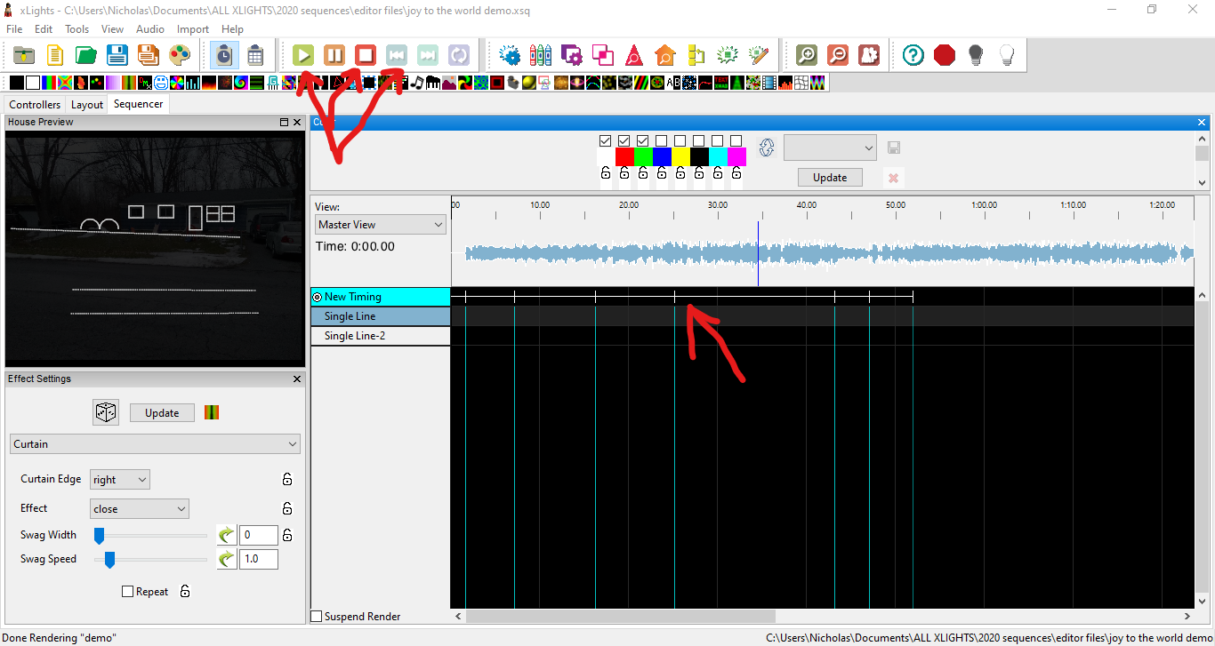The width and height of the screenshot is (1215, 646).
Task: Click the replay loop playback icon
Action: pyautogui.click(x=459, y=54)
